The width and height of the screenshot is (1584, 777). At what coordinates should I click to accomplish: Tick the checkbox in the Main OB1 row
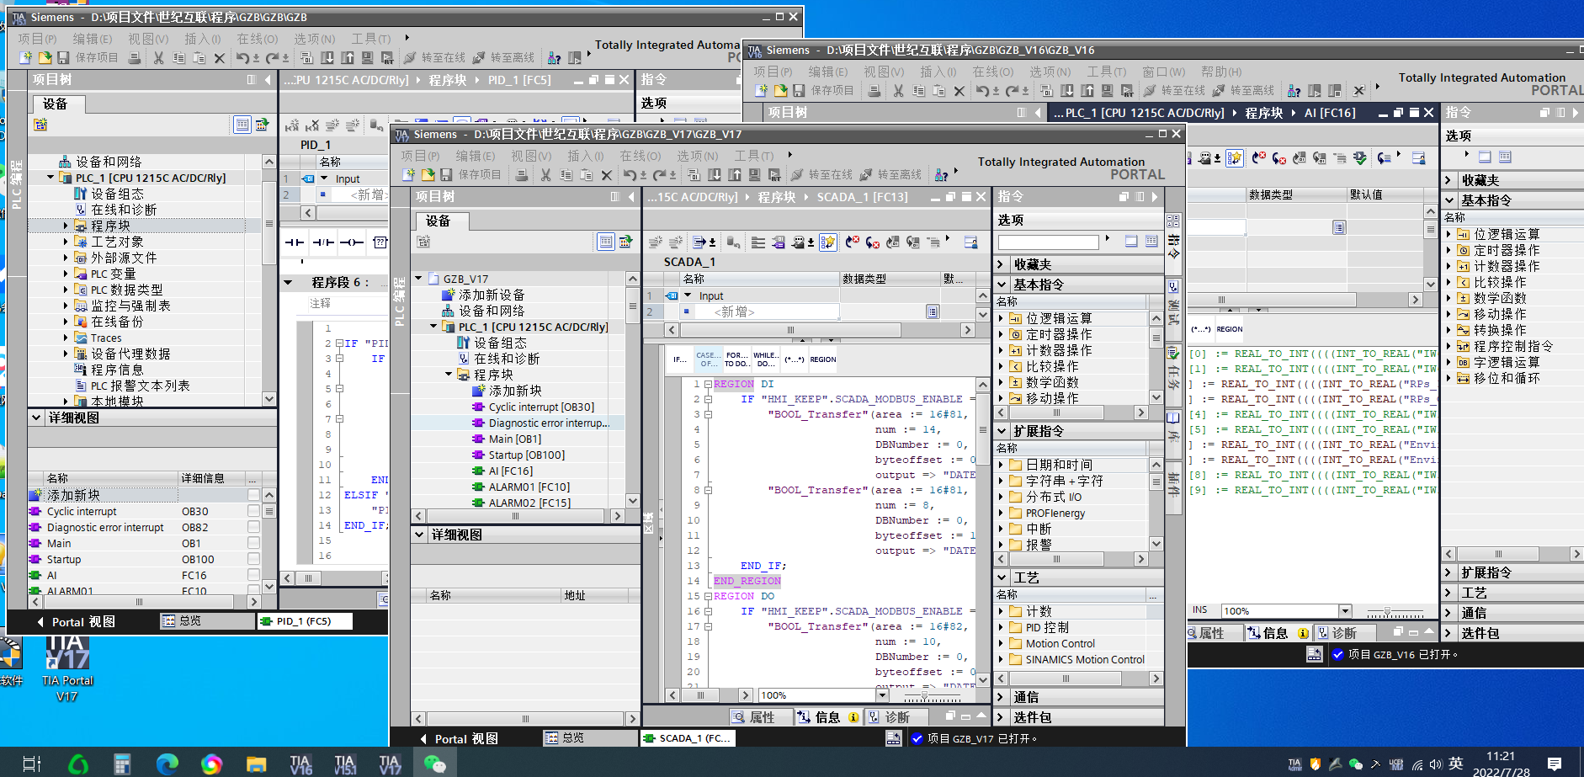click(253, 543)
